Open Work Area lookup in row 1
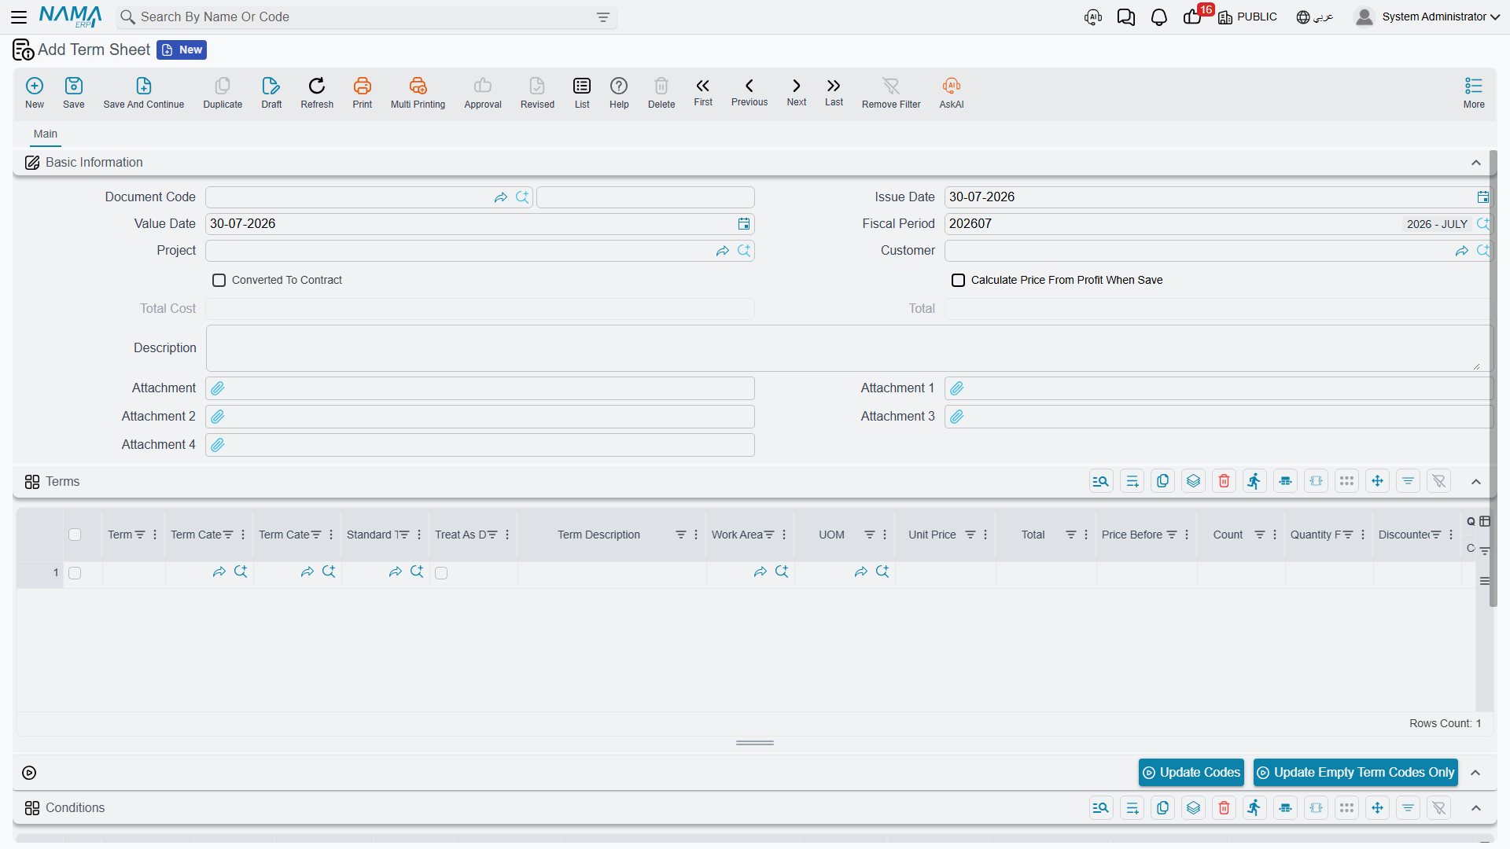The width and height of the screenshot is (1510, 849). click(782, 572)
